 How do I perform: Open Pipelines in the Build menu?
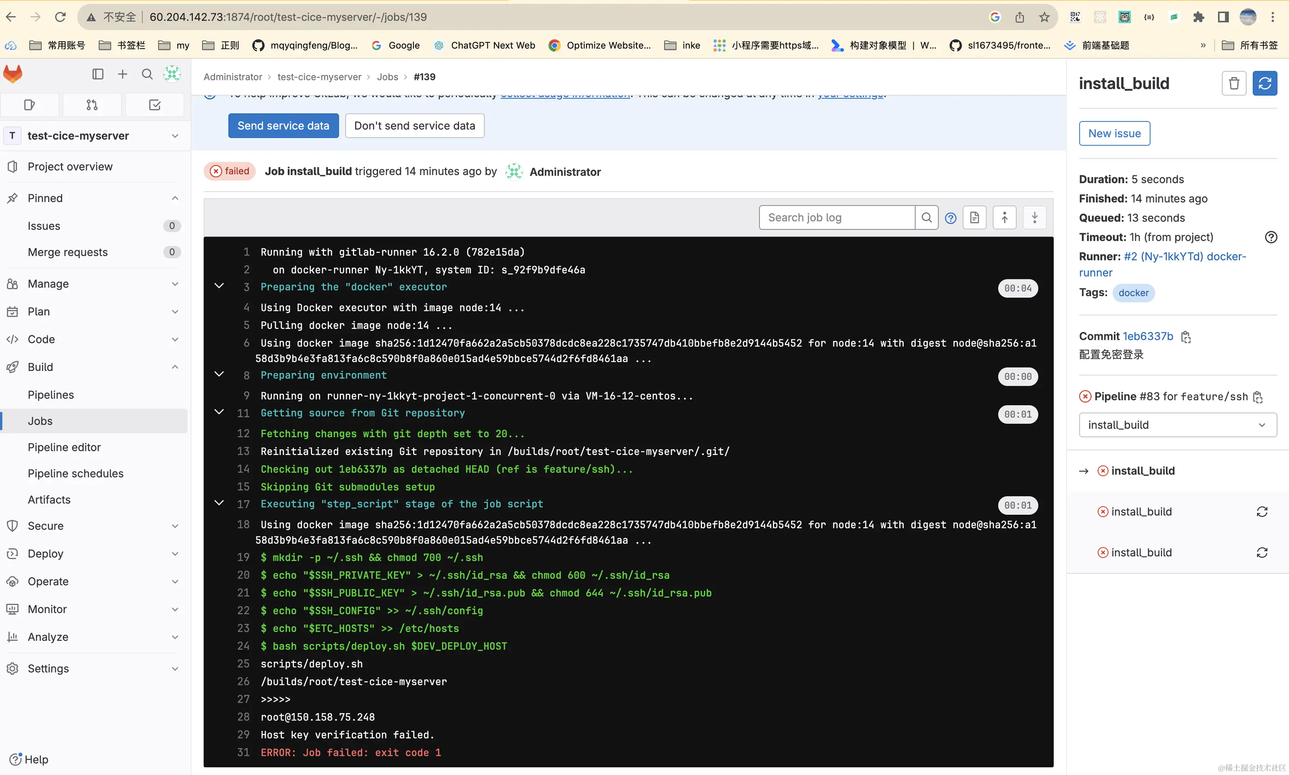pos(51,395)
